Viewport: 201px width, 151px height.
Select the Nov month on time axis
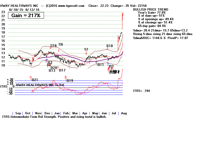pyautogui.click(x=38, y=113)
